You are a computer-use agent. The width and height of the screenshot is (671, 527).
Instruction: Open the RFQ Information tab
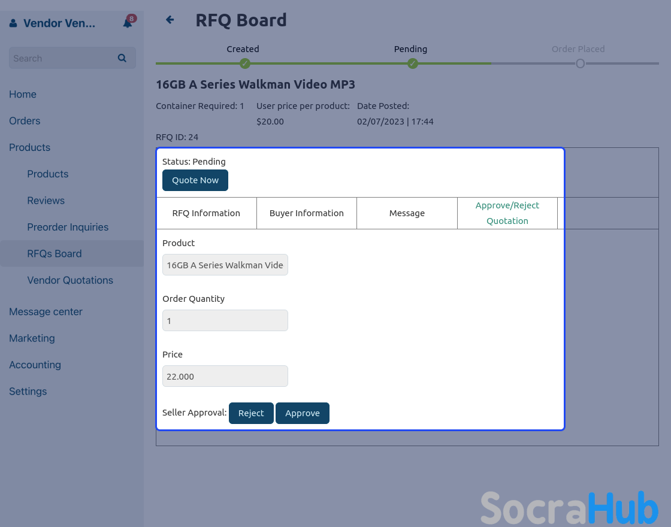click(206, 213)
